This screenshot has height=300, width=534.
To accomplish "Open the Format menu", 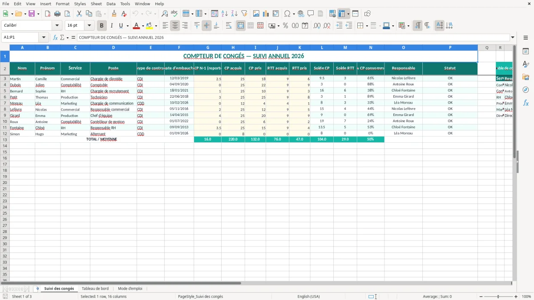I will tap(62, 4).
